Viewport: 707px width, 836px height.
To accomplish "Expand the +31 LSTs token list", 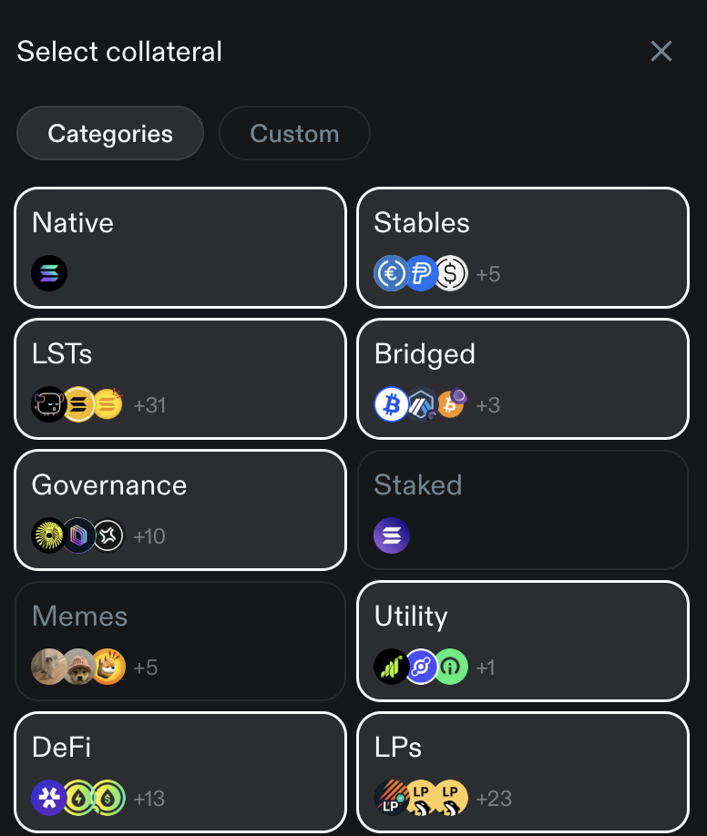I will coord(149,404).
